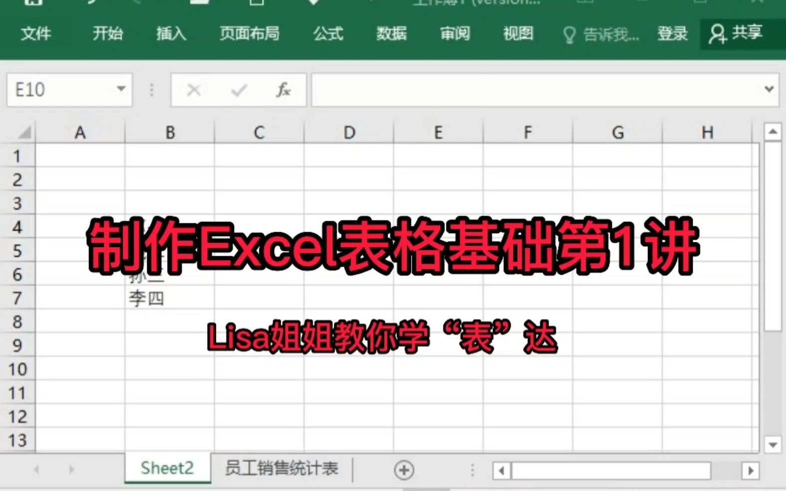Click the 告诉我 lightbulb search box
Image resolution: width=786 pixels, height=491 pixels.
[600, 34]
